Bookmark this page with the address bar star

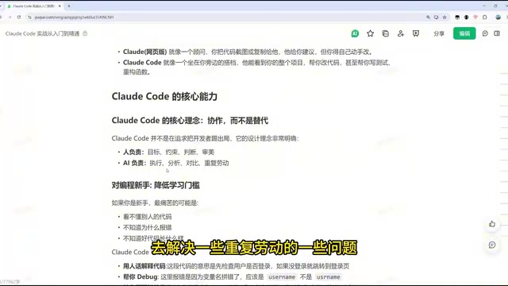444,17
